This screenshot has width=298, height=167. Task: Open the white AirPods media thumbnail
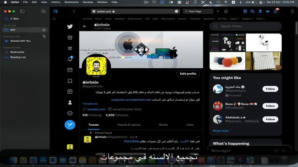click(x=264, y=43)
